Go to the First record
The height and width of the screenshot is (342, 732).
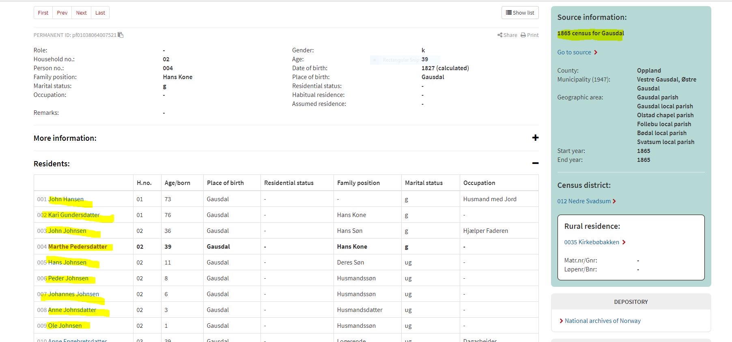(43, 13)
